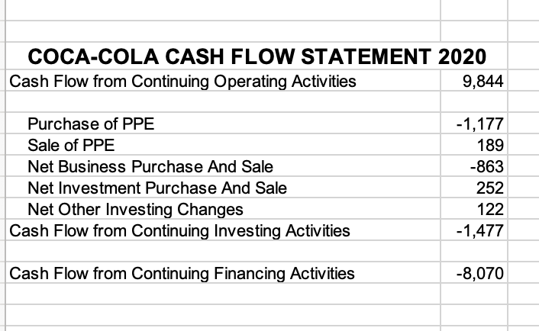Click the empty cell right of the 9,844 value

pos(524,80)
